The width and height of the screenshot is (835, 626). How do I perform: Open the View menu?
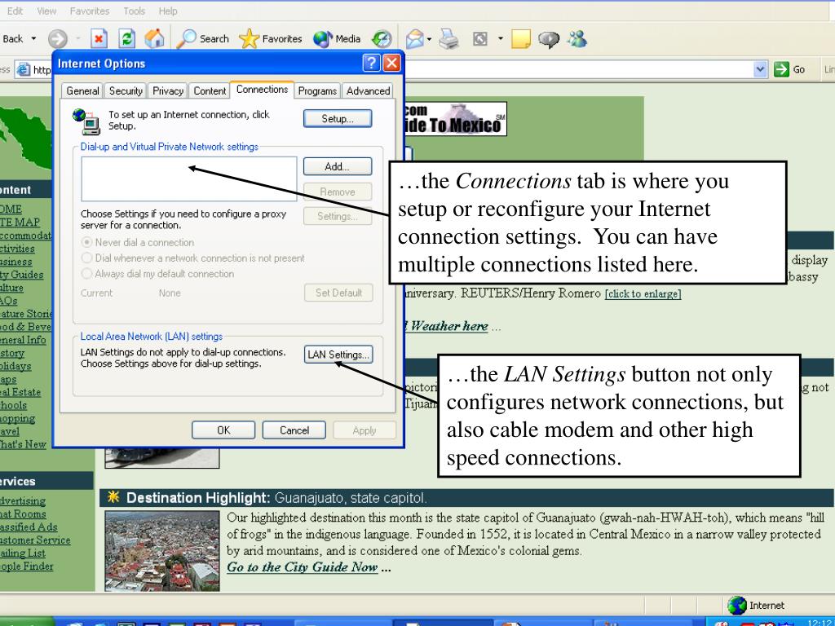[46, 11]
